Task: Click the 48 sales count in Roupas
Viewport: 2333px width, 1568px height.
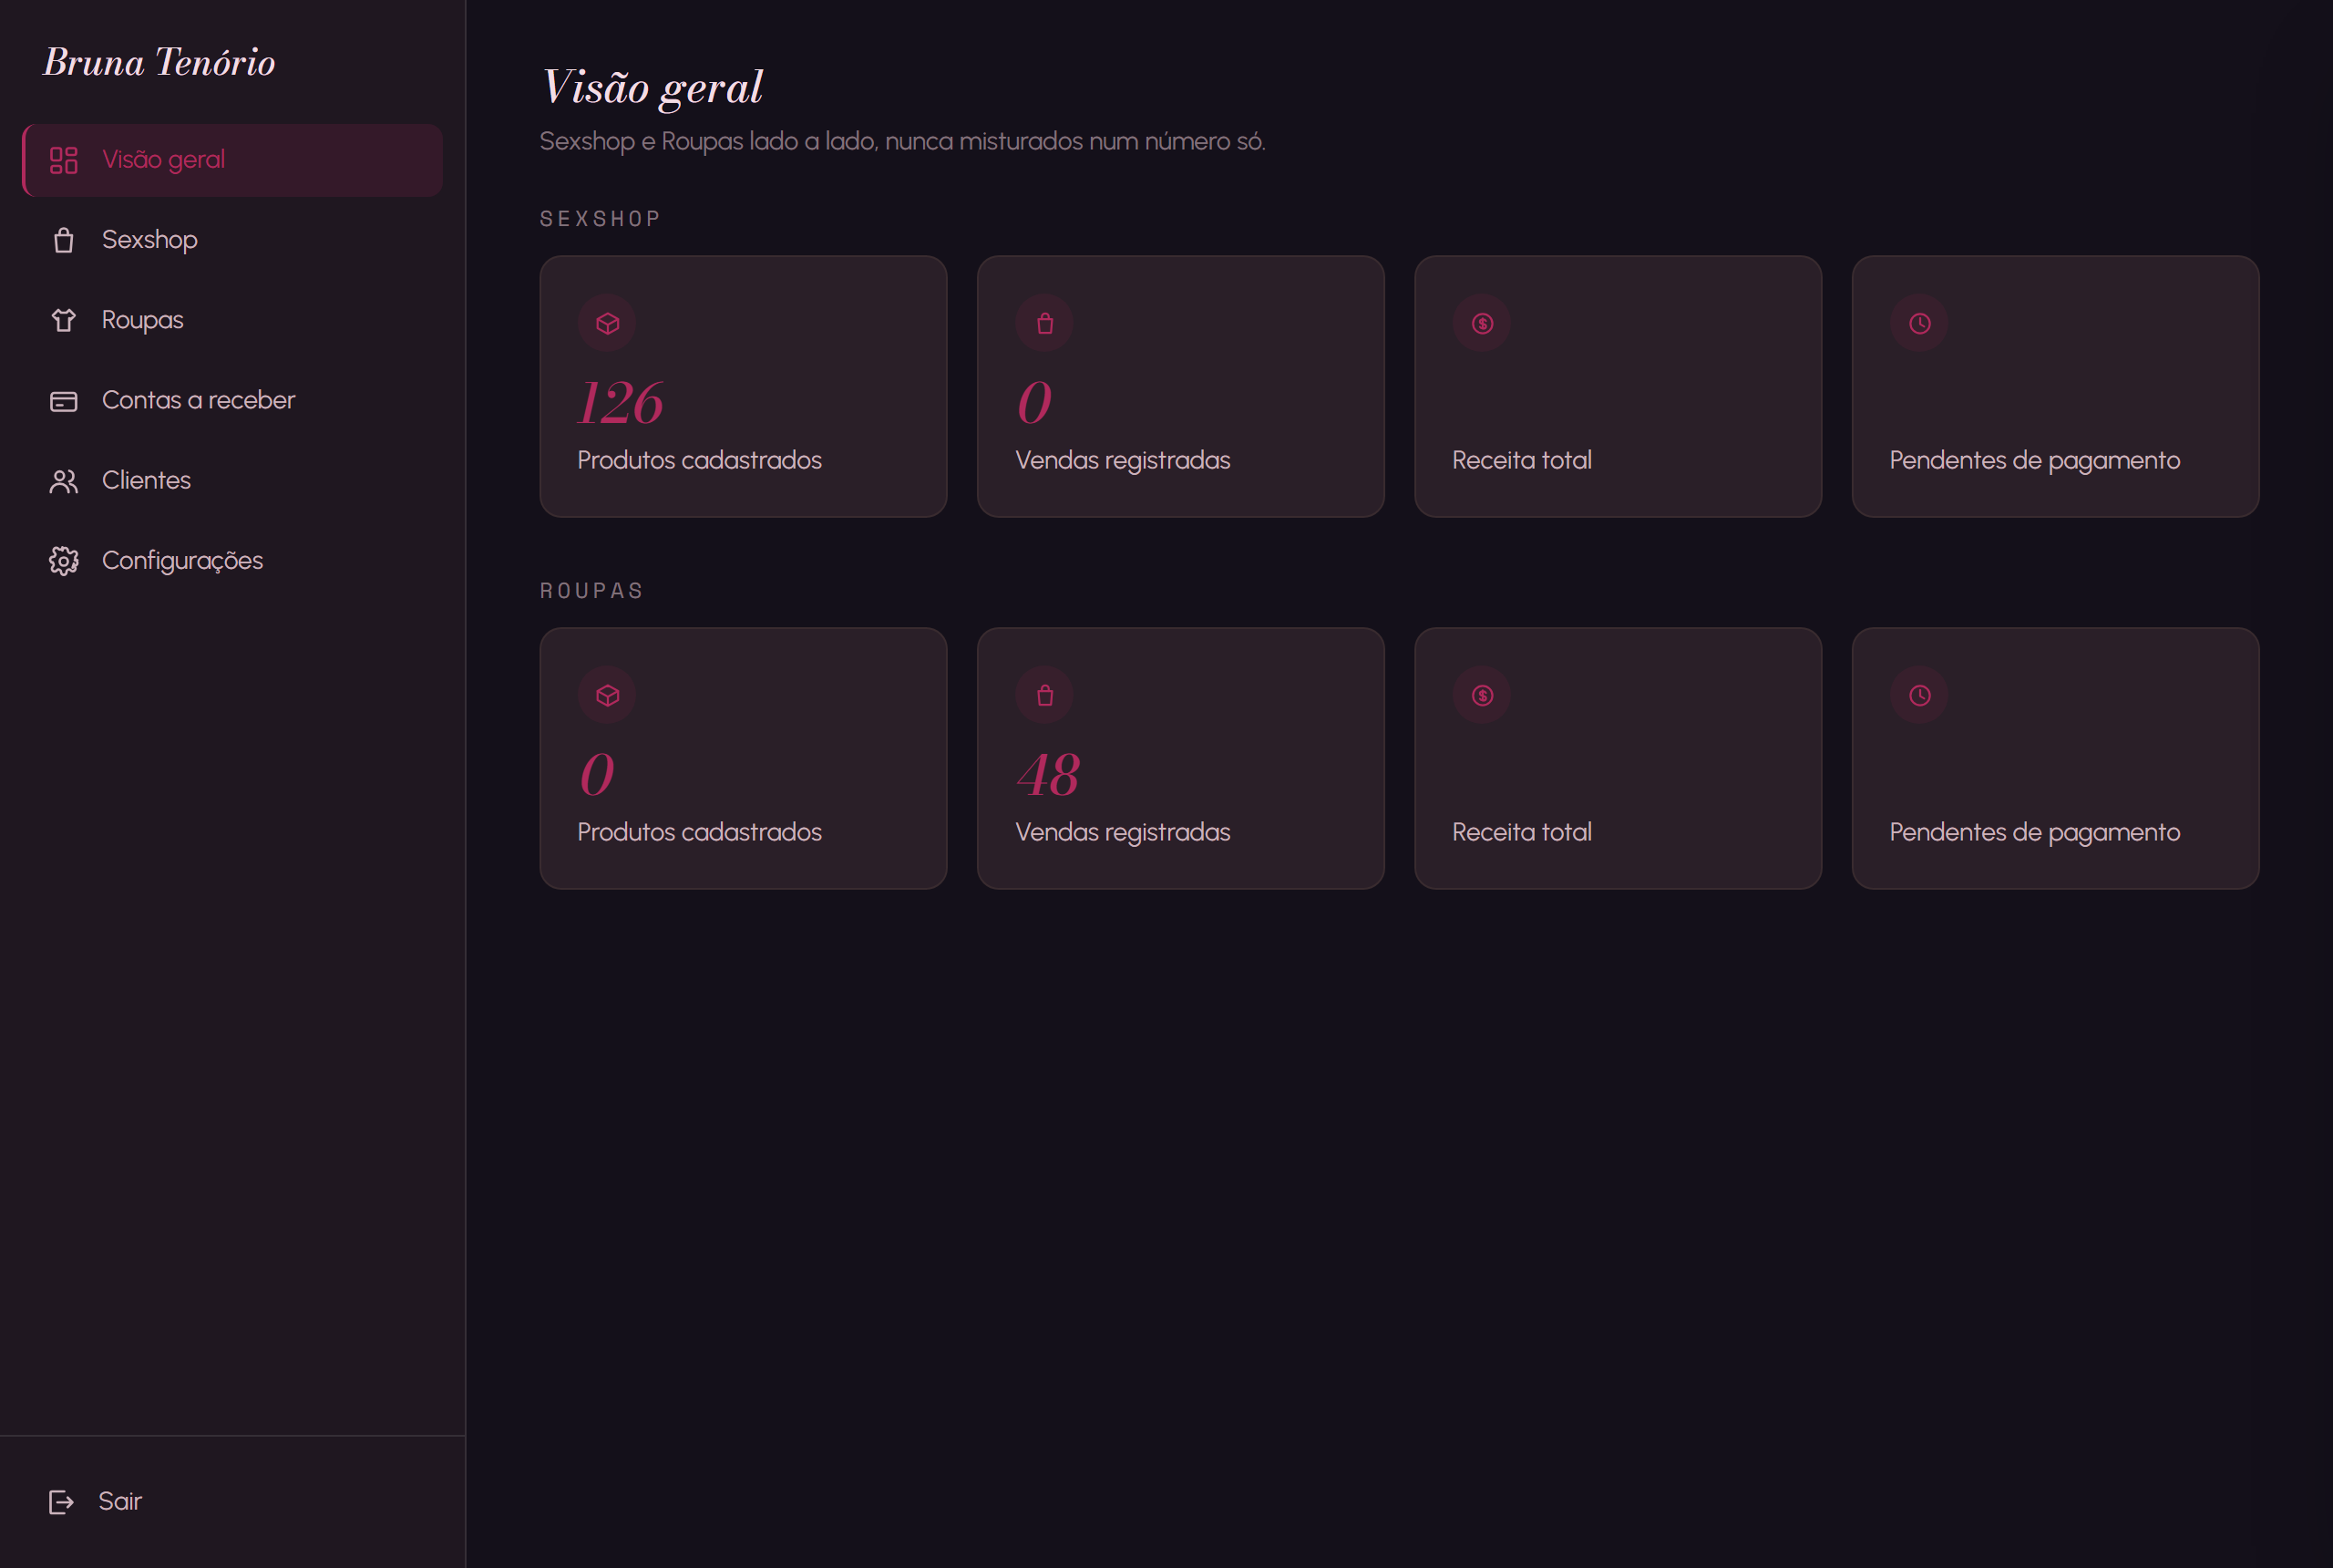Action: tap(1049, 775)
